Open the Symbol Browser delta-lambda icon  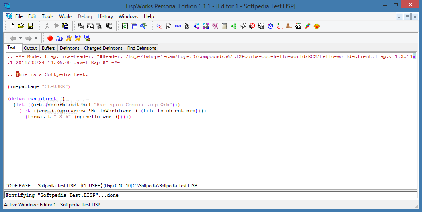pos(215,26)
